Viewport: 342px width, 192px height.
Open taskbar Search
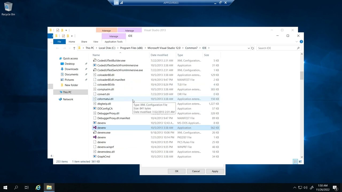16,187
